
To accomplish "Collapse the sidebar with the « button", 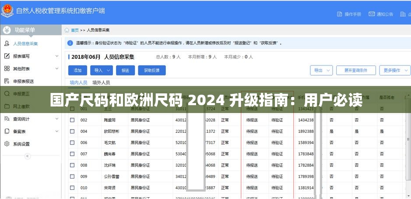I will pyautogui.click(x=28, y=156).
